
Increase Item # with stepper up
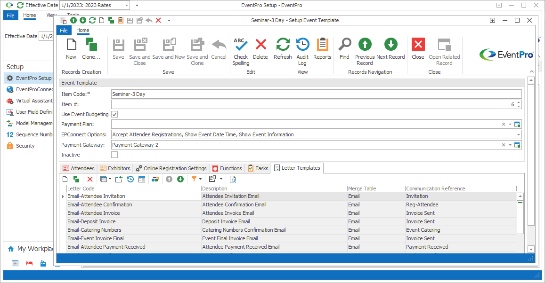[x=519, y=102]
